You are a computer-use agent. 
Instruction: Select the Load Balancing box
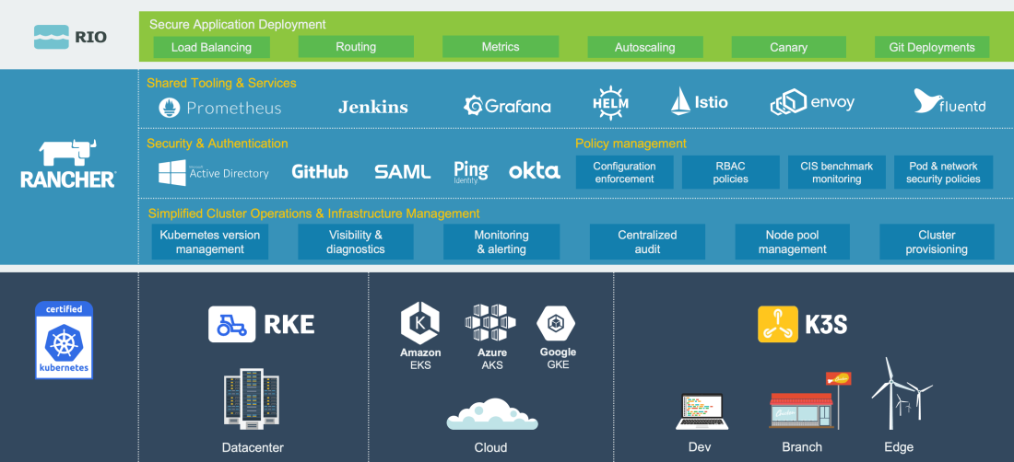pos(211,47)
